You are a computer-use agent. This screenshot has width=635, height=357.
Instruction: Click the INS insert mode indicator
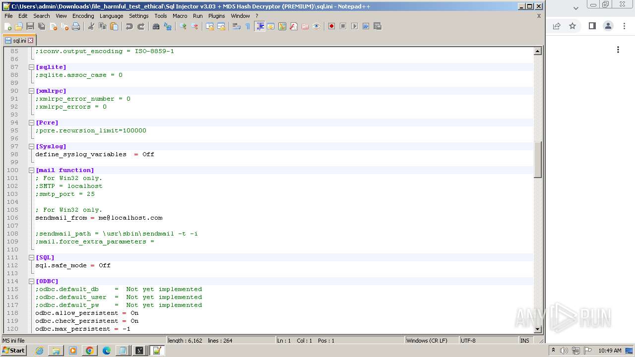(525, 341)
